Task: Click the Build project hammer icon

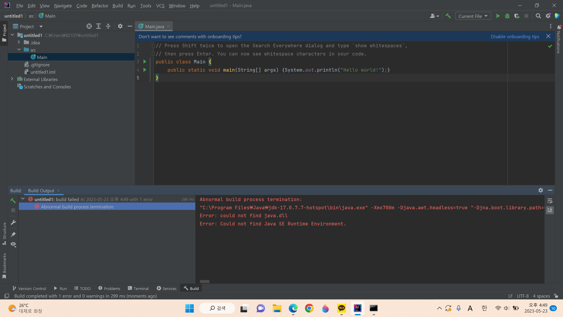Action: coord(448,16)
